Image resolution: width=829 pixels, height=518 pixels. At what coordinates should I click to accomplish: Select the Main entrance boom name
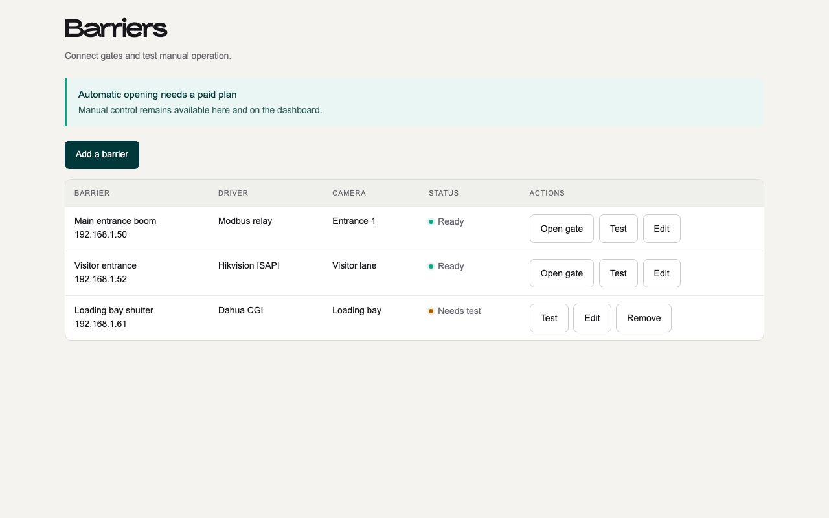[115, 221]
